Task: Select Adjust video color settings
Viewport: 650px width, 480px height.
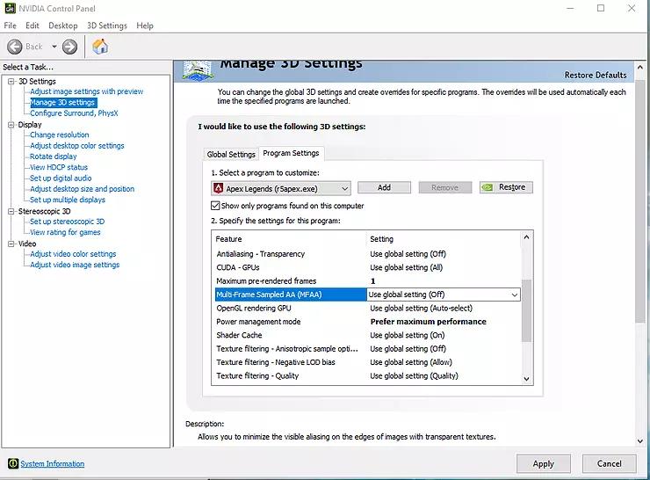Action: (x=73, y=254)
